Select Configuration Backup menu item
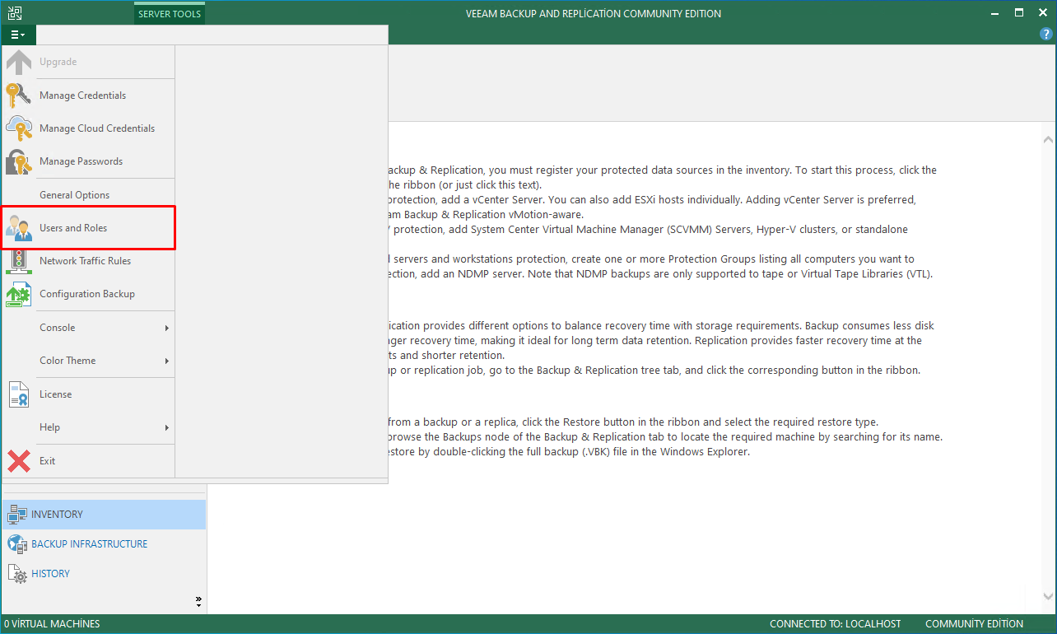Viewport: 1057px width, 634px height. pos(89,294)
